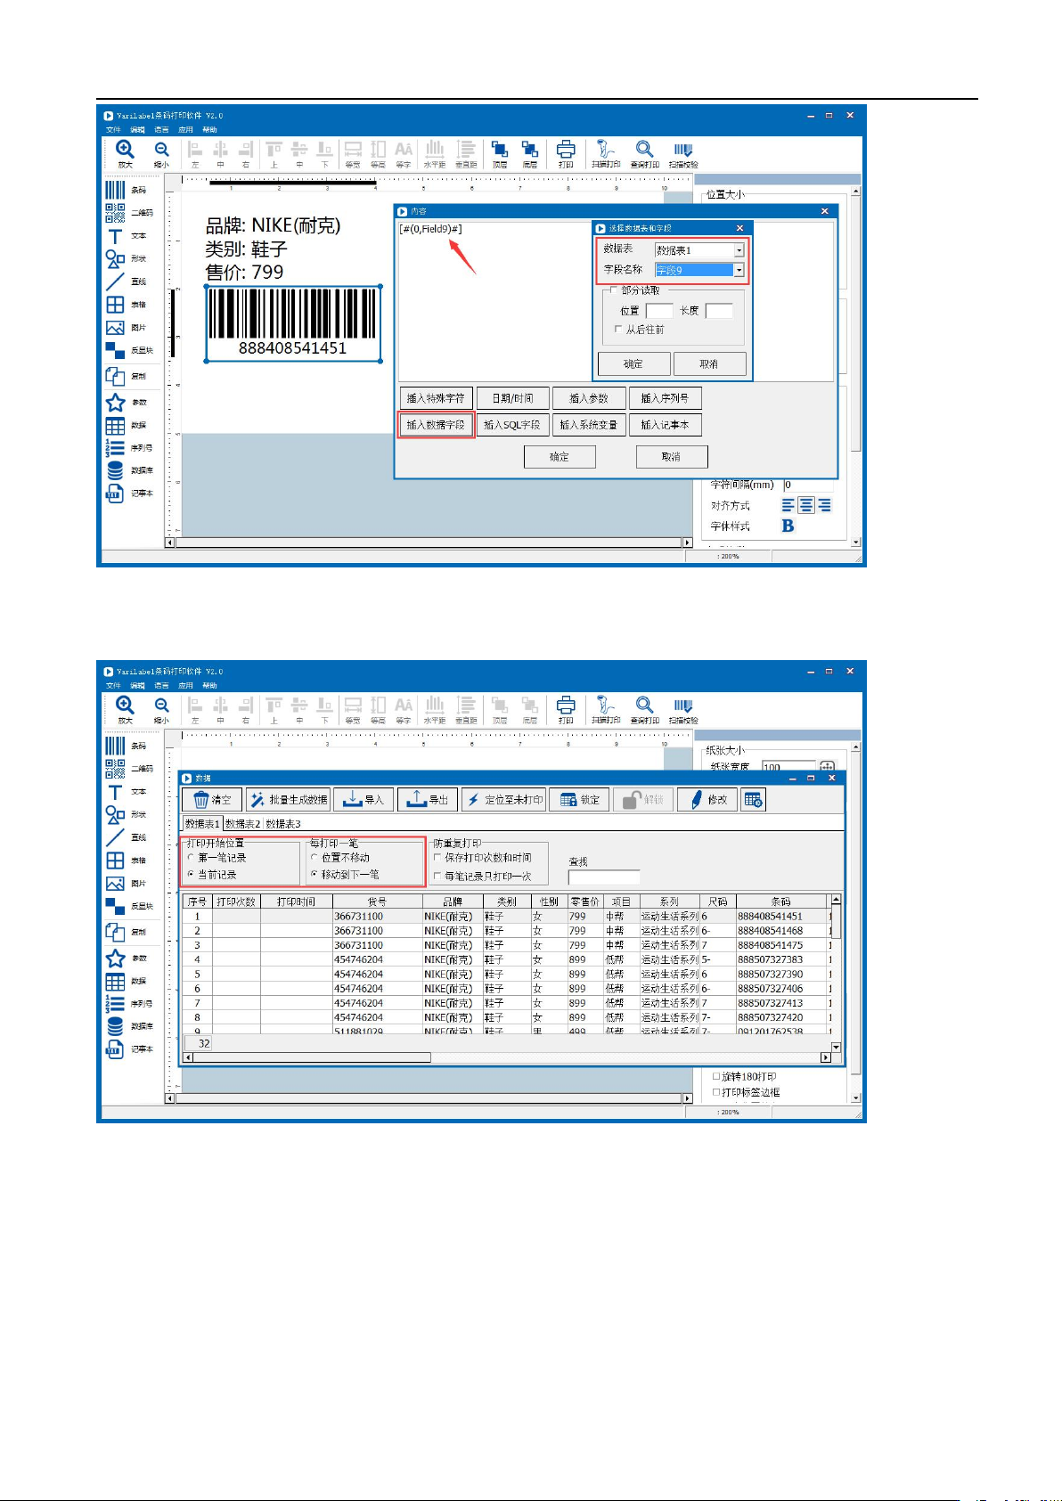Open 文件 menu in the 内容-dialog window
The image size is (1062, 1501).
coord(113,130)
